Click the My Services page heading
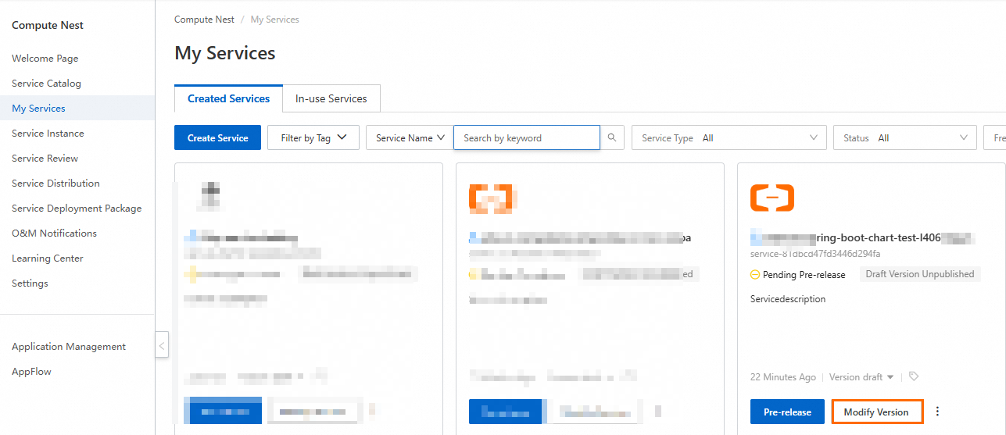Screen dimensions: 1006x435 (x=225, y=53)
